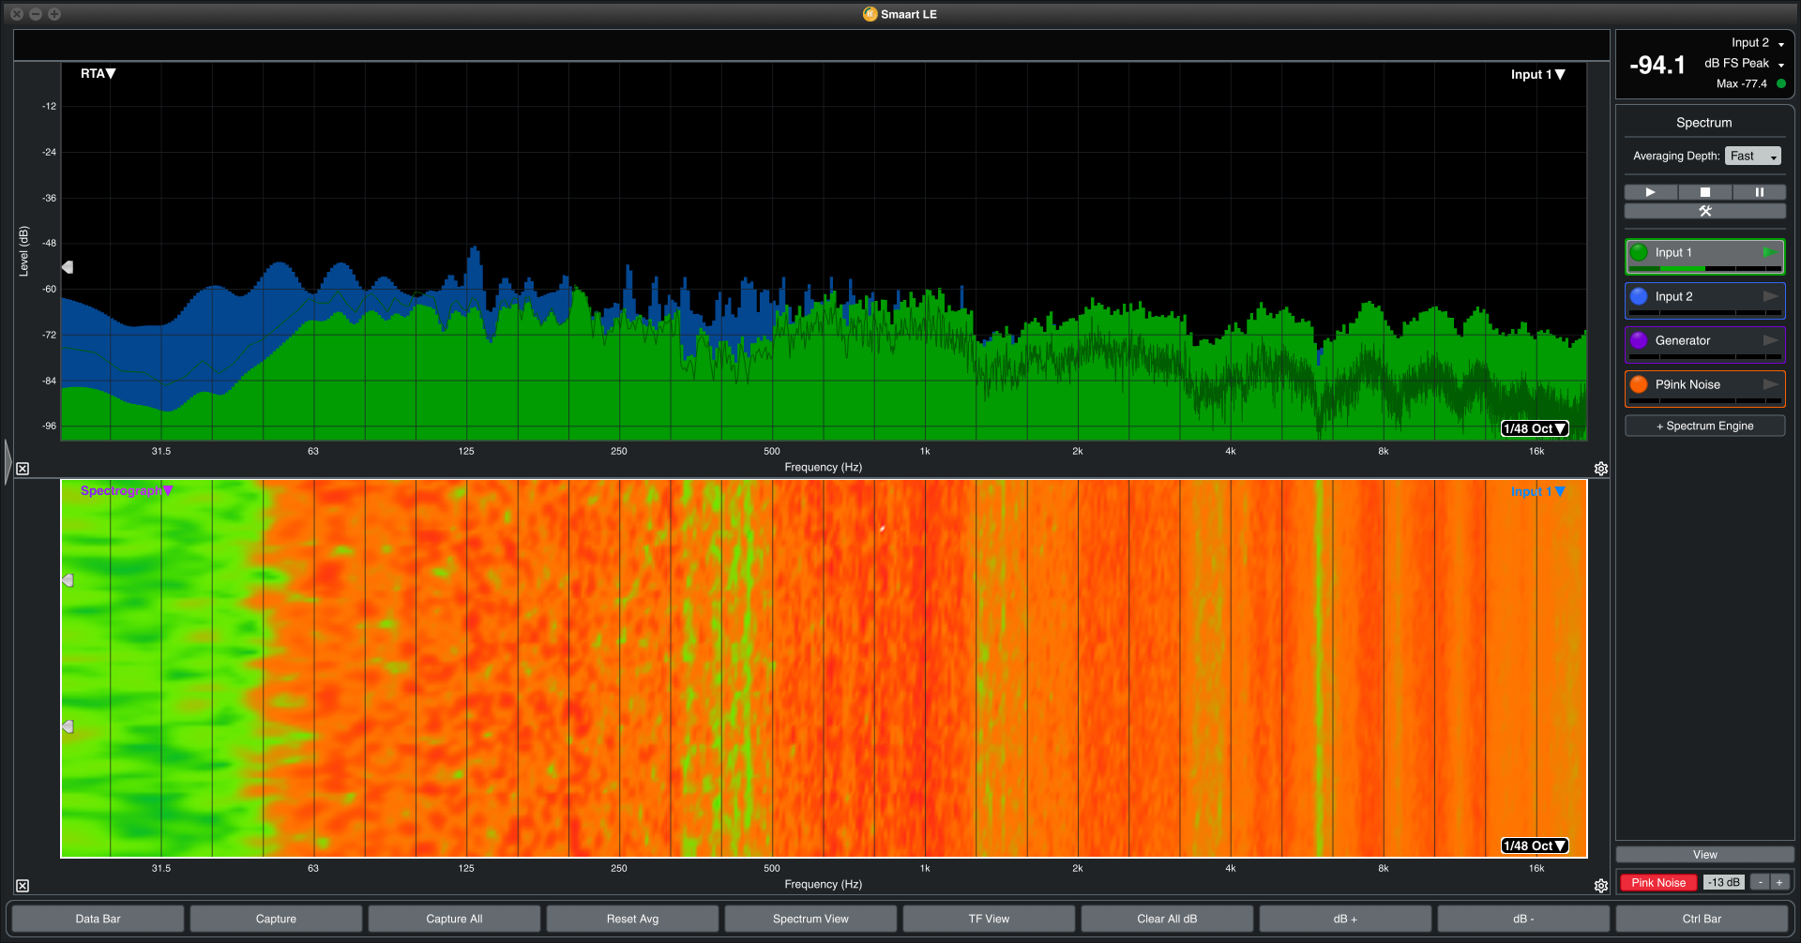Click the lower spectrograph range marker

click(x=68, y=726)
